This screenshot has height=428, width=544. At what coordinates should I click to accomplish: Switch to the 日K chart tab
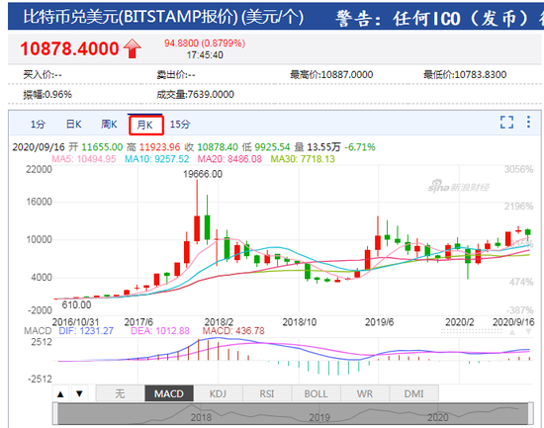pos(73,125)
